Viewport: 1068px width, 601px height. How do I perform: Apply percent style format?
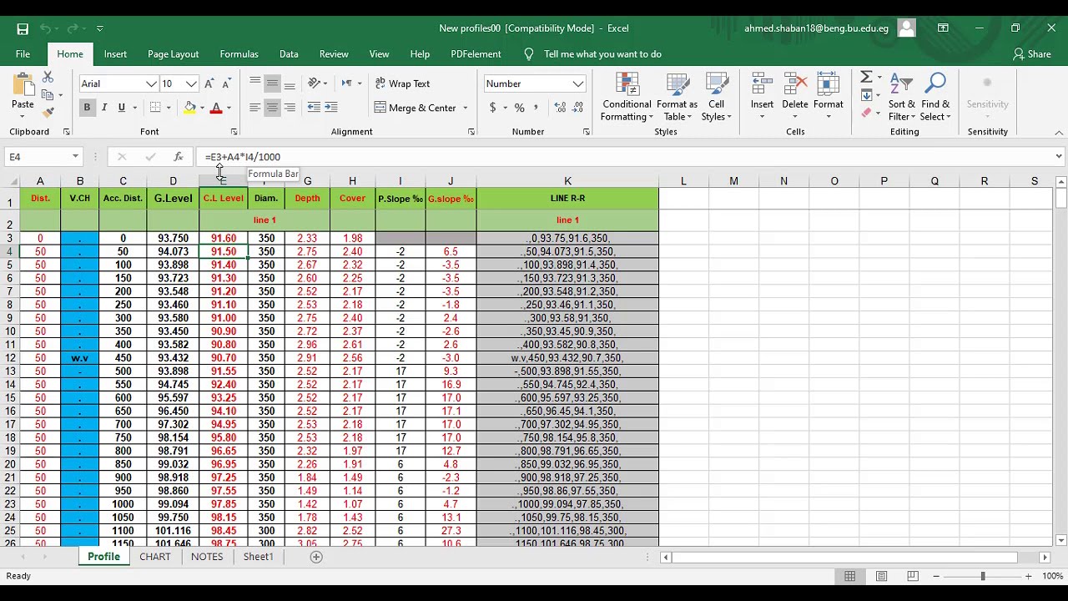tap(520, 108)
